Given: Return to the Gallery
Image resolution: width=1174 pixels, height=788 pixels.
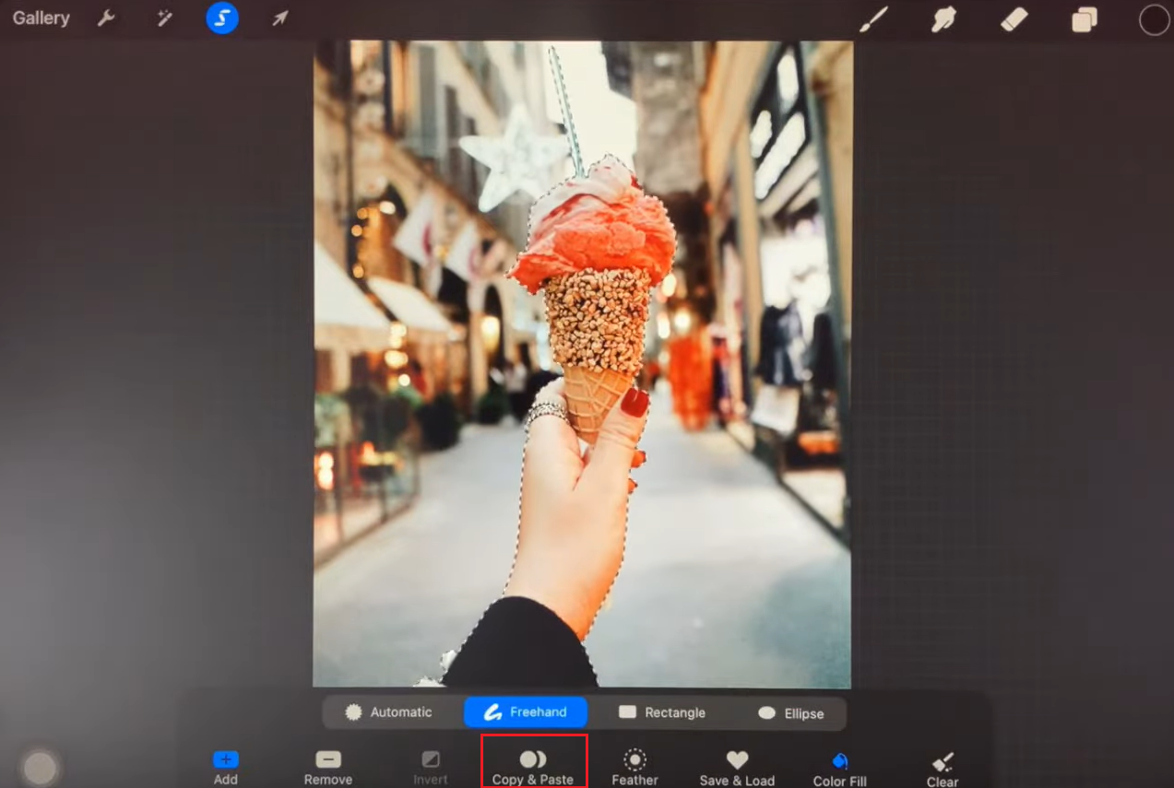Looking at the screenshot, I should pos(42,18).
